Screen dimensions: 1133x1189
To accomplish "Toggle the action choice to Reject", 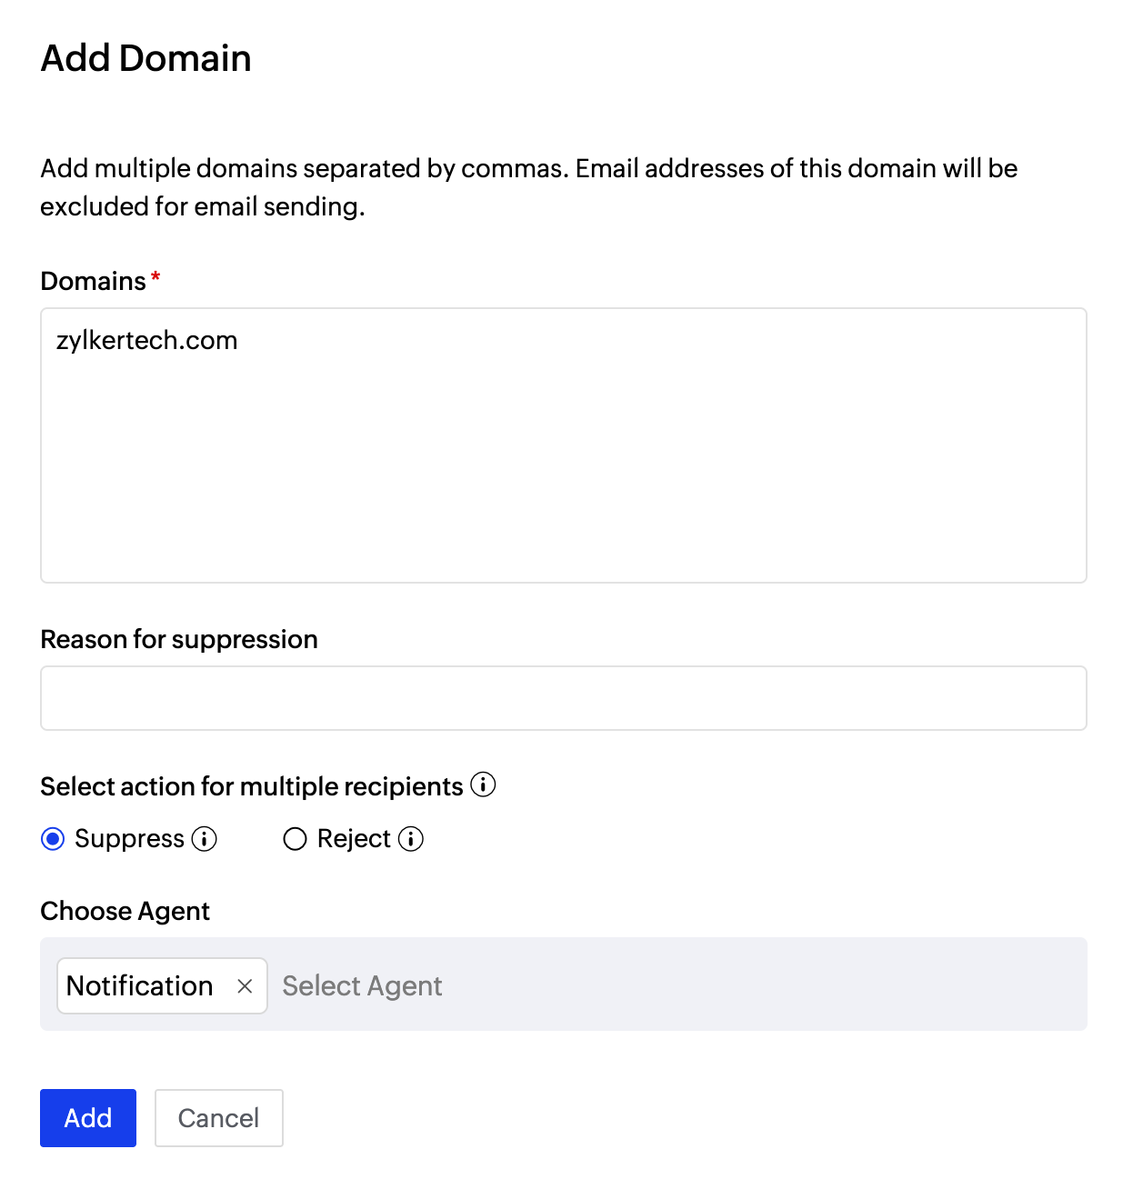I will (x=295, y=839).
